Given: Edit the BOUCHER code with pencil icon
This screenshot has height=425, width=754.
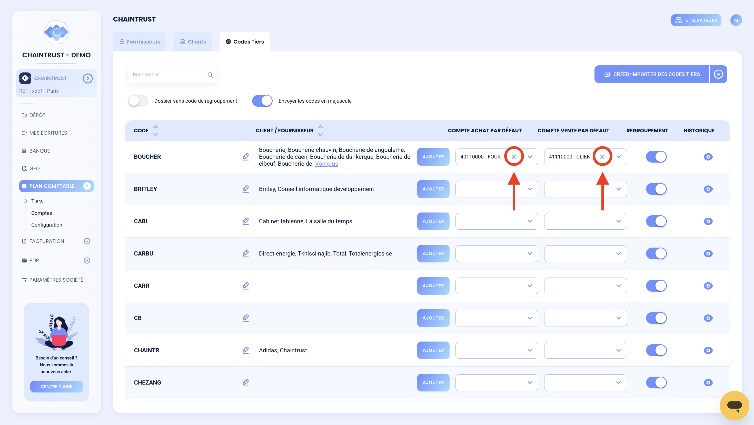Looking at the screenshot, I should [246, 157].
